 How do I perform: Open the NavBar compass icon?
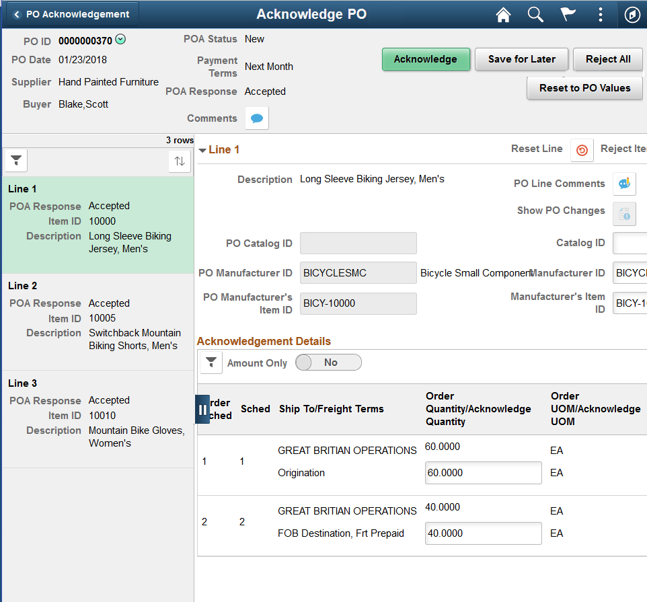pyautogui.click(x=632, y=15)
